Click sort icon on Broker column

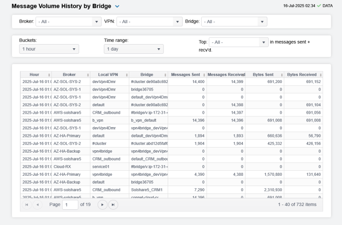[x=88, y=75]
